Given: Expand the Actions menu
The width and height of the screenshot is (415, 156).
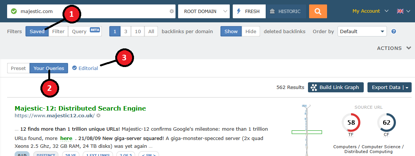Looking at the screenshot, I should point(394,48).
